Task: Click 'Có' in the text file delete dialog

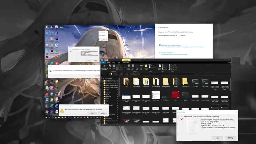Action: coord(218,138)
